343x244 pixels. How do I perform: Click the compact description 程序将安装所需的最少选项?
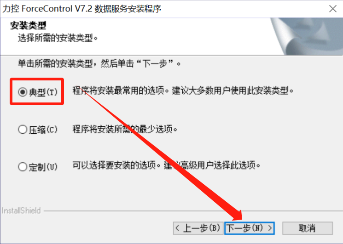pyautogui.click(x=125, y=129)
